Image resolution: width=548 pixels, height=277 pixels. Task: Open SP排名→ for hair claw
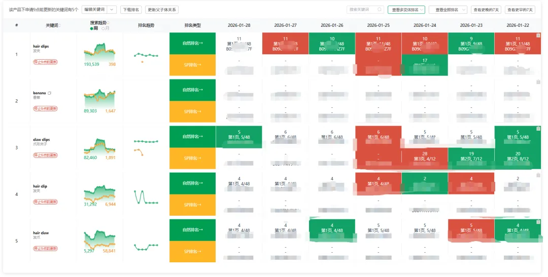pos(193,252)
